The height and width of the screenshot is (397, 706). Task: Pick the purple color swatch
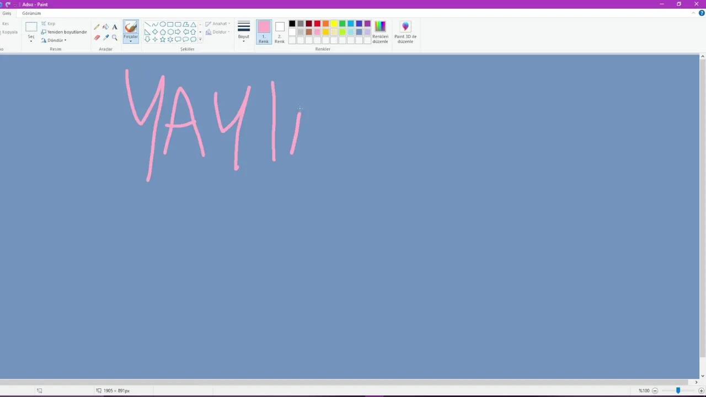tap(367, 24)
